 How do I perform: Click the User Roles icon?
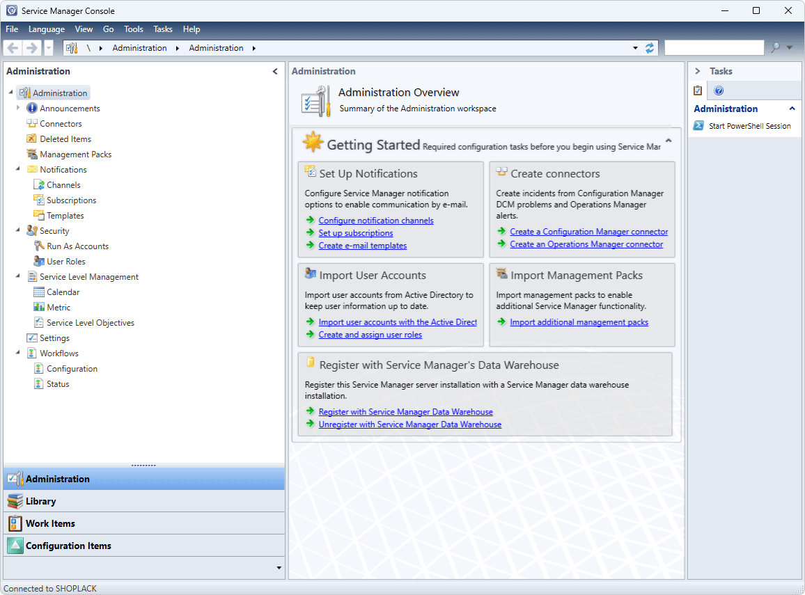[x=38, y=262]
